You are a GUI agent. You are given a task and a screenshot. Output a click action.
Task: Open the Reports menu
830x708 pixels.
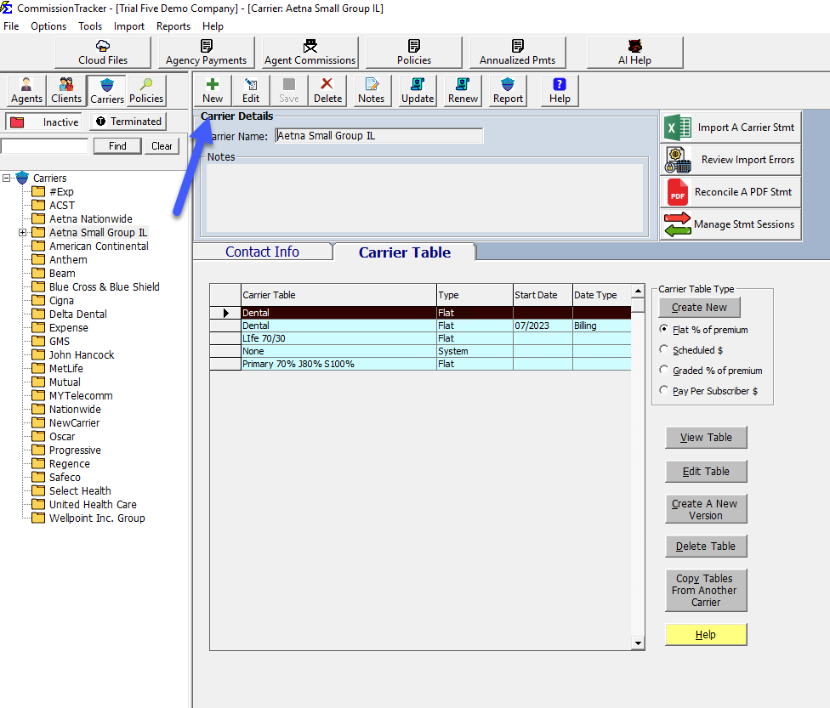pyautogui.click(x=173, y=25)
